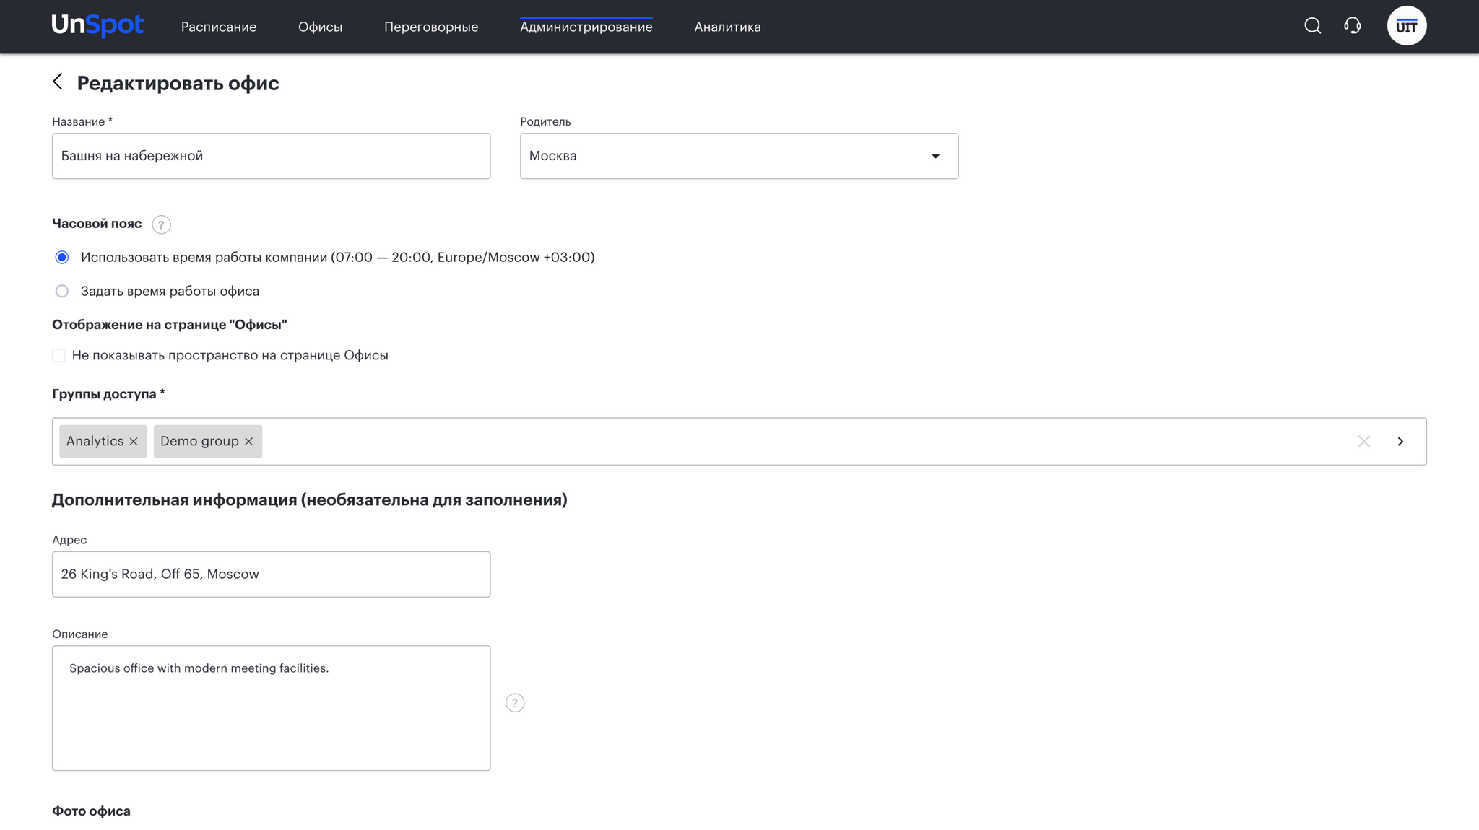Click into the Описание text area
This screenshot has height=830, width=1479.
(271, 707)
